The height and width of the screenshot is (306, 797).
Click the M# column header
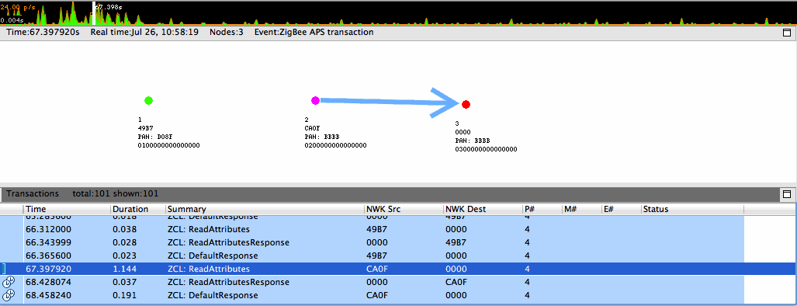pyautogui.click(x=582, y=209)
